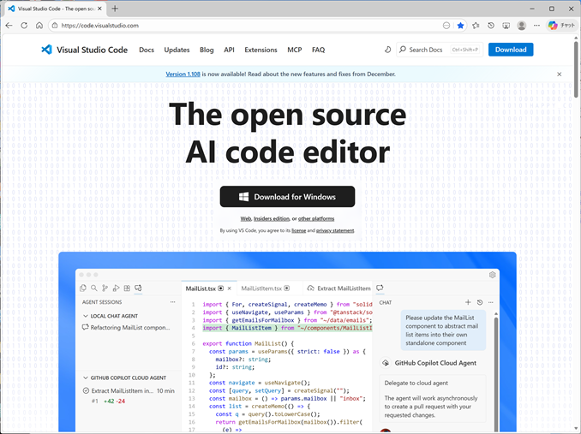Open the browser's three-dot settings menu
The height and width of the screenshot is (434, 581).
[536, 26]
